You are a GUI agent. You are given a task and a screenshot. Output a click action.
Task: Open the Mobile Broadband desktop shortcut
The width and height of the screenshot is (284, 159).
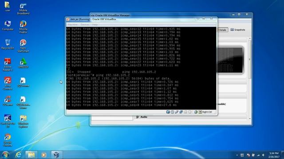(x=23, y=9)
